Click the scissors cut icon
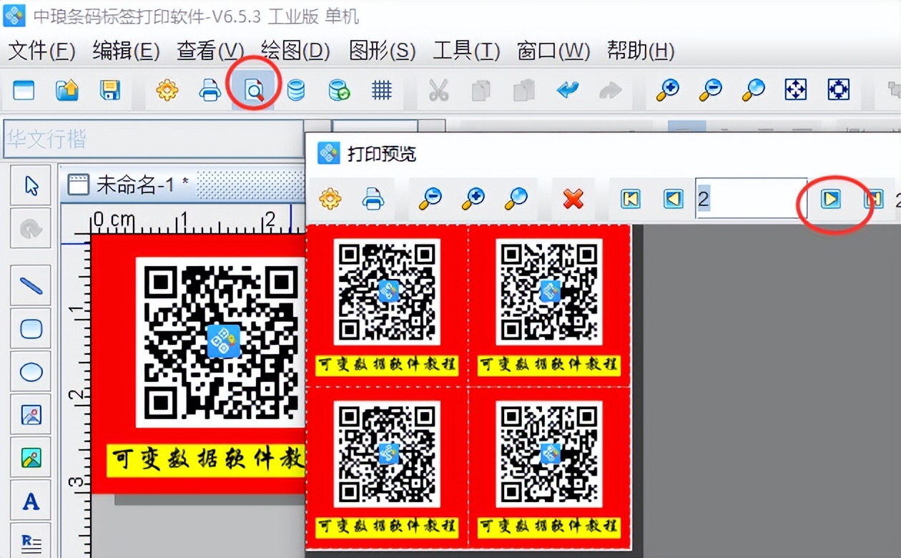901x558 pixels. click(x=438, y=90)
